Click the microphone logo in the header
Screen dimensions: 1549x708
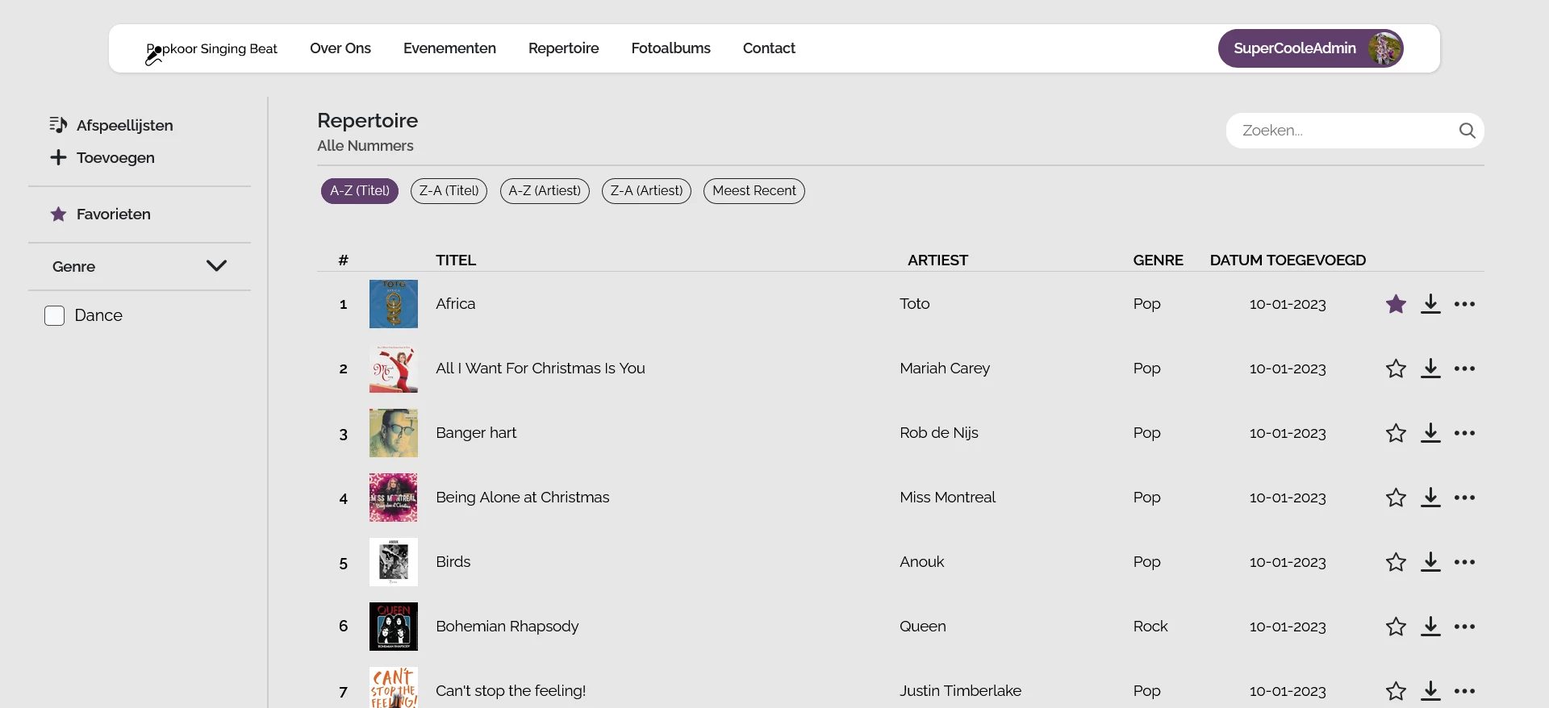152,55
